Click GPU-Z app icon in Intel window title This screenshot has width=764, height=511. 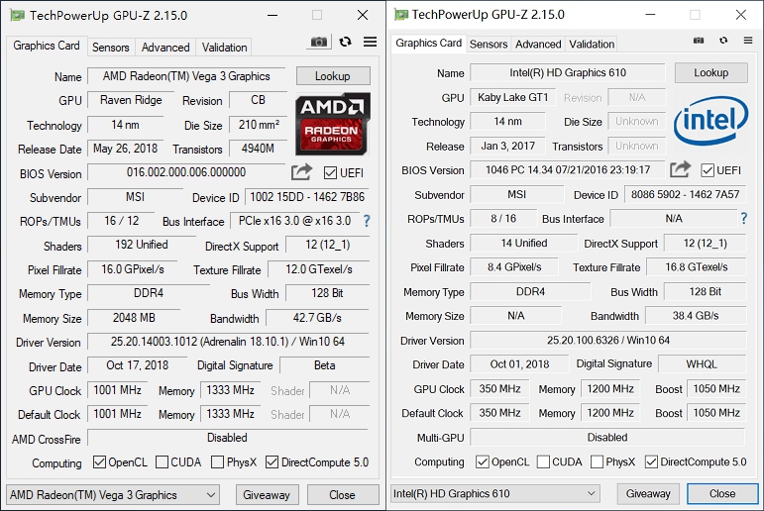click(x=401, y=14)
